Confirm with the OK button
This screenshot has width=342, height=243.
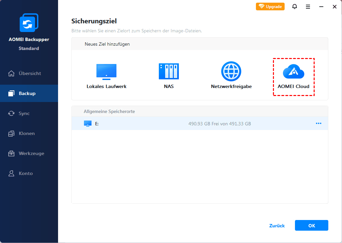coord(311,225)
